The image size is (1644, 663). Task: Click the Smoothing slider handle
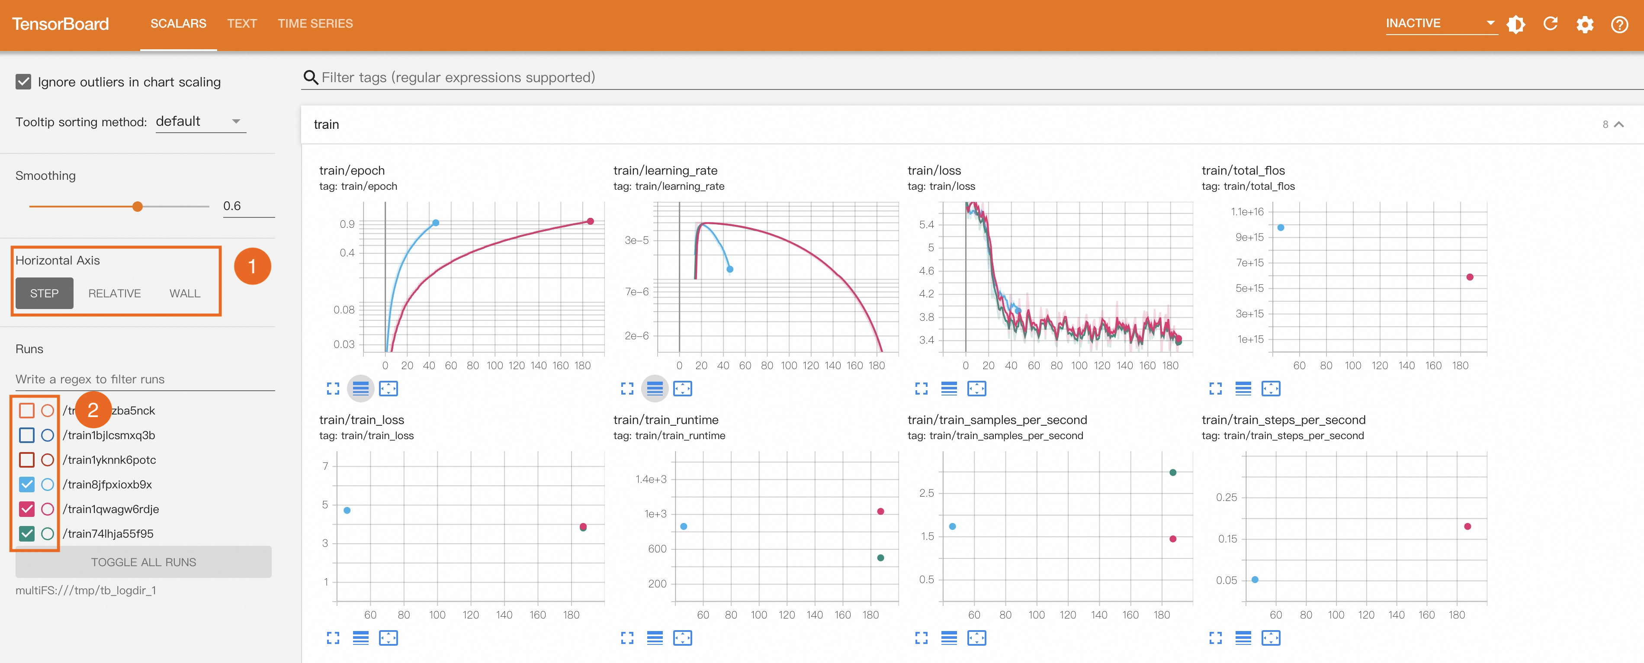pos(137,207)
